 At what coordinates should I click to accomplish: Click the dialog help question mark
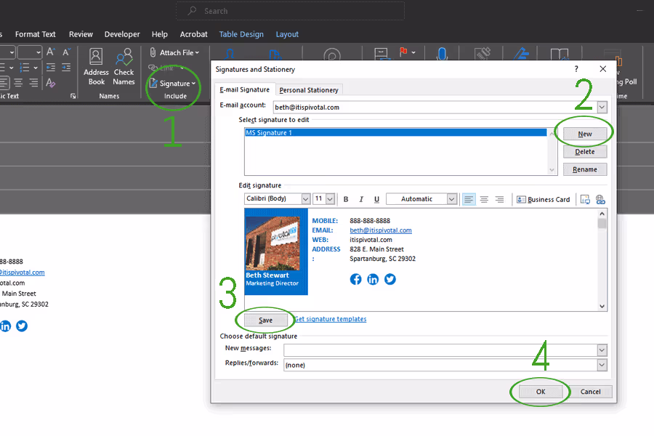tap(576, 69)
